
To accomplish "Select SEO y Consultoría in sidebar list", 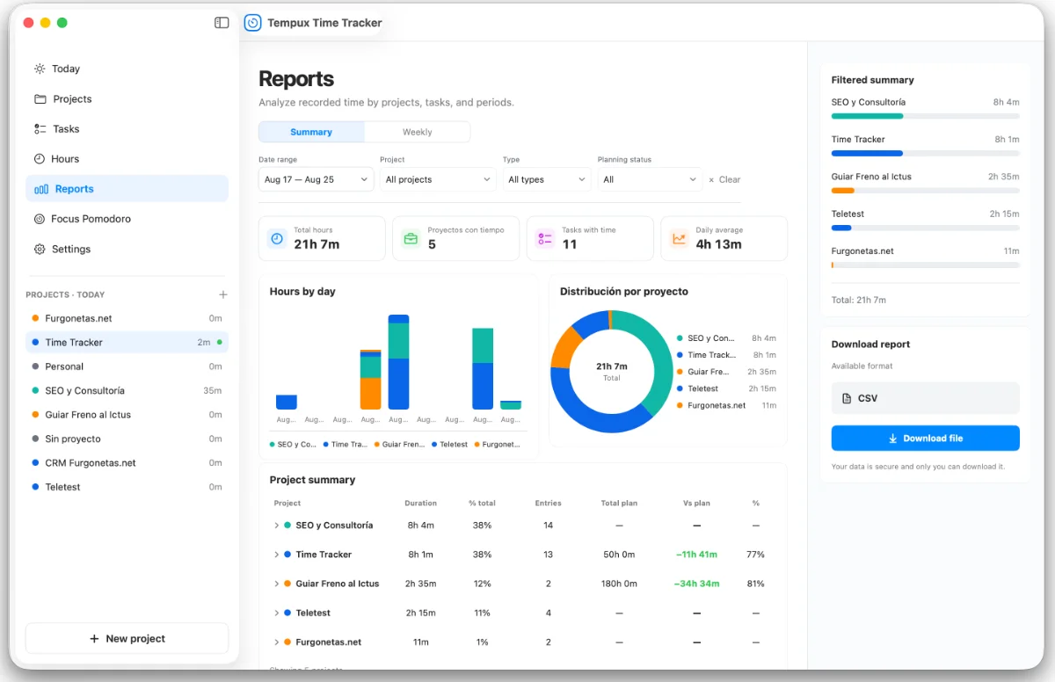I will 127,390.
